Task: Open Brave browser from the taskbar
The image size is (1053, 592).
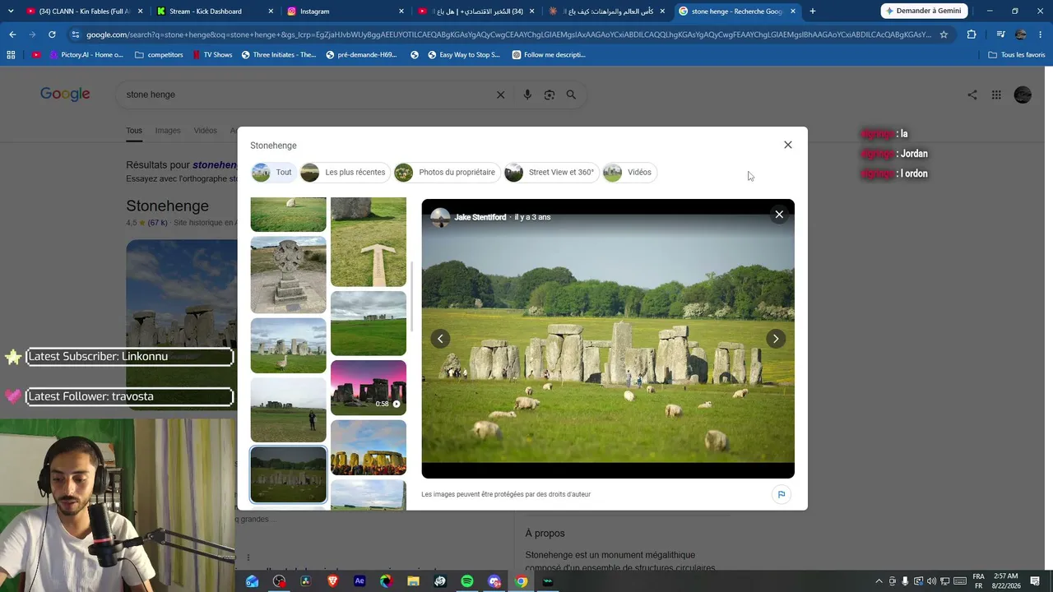Action: (x=332, y=581)
